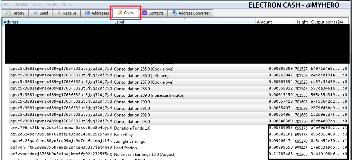The image size is (352, 160).
Task: Click block height 695338
Action: (301, 135)
